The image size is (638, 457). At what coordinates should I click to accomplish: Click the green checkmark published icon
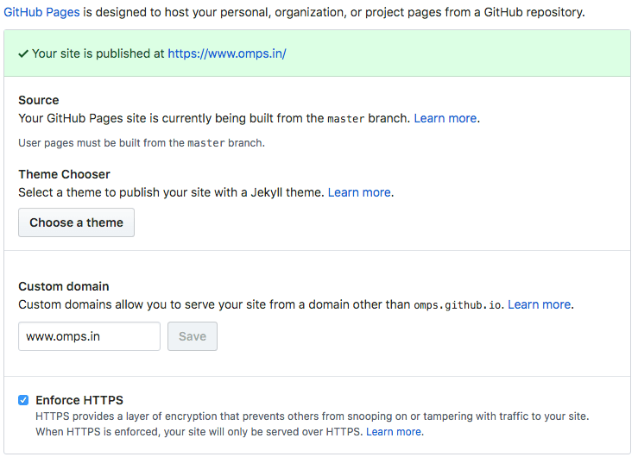(23, 53)
